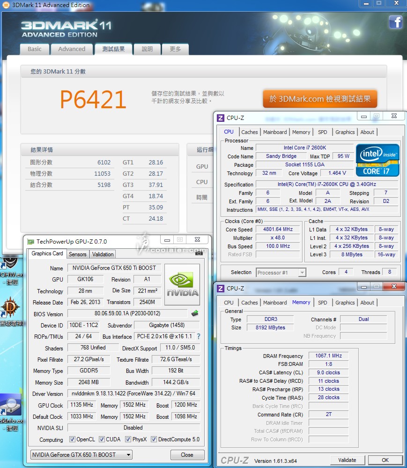Viewport: 407px width, 468px height.
Task: Click the P6421 score text
Action: (93, 99)
